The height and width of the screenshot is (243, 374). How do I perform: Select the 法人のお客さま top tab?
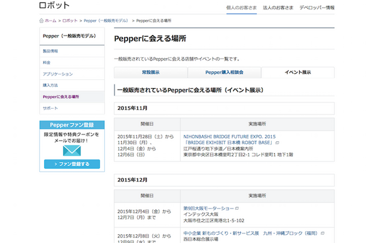(x=278, y=7)
